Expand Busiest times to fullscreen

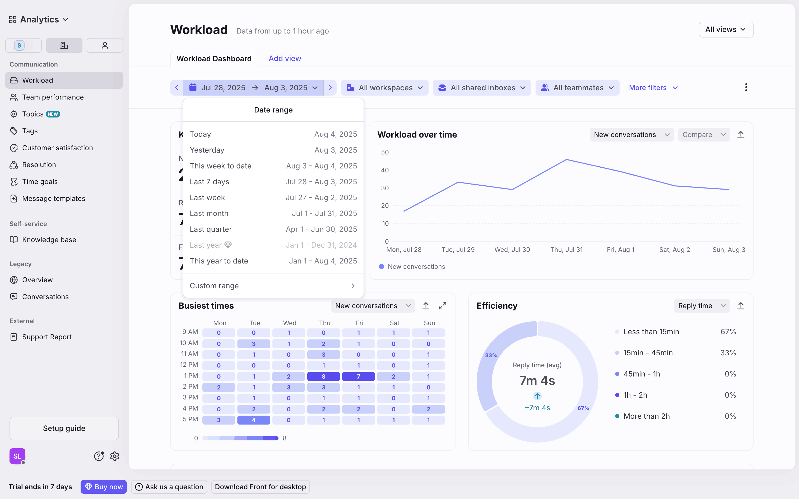point(442,306)
